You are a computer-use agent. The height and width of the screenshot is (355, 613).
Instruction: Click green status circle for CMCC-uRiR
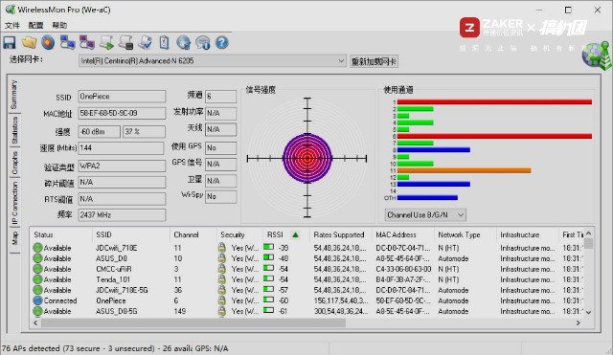click(37, 269)
